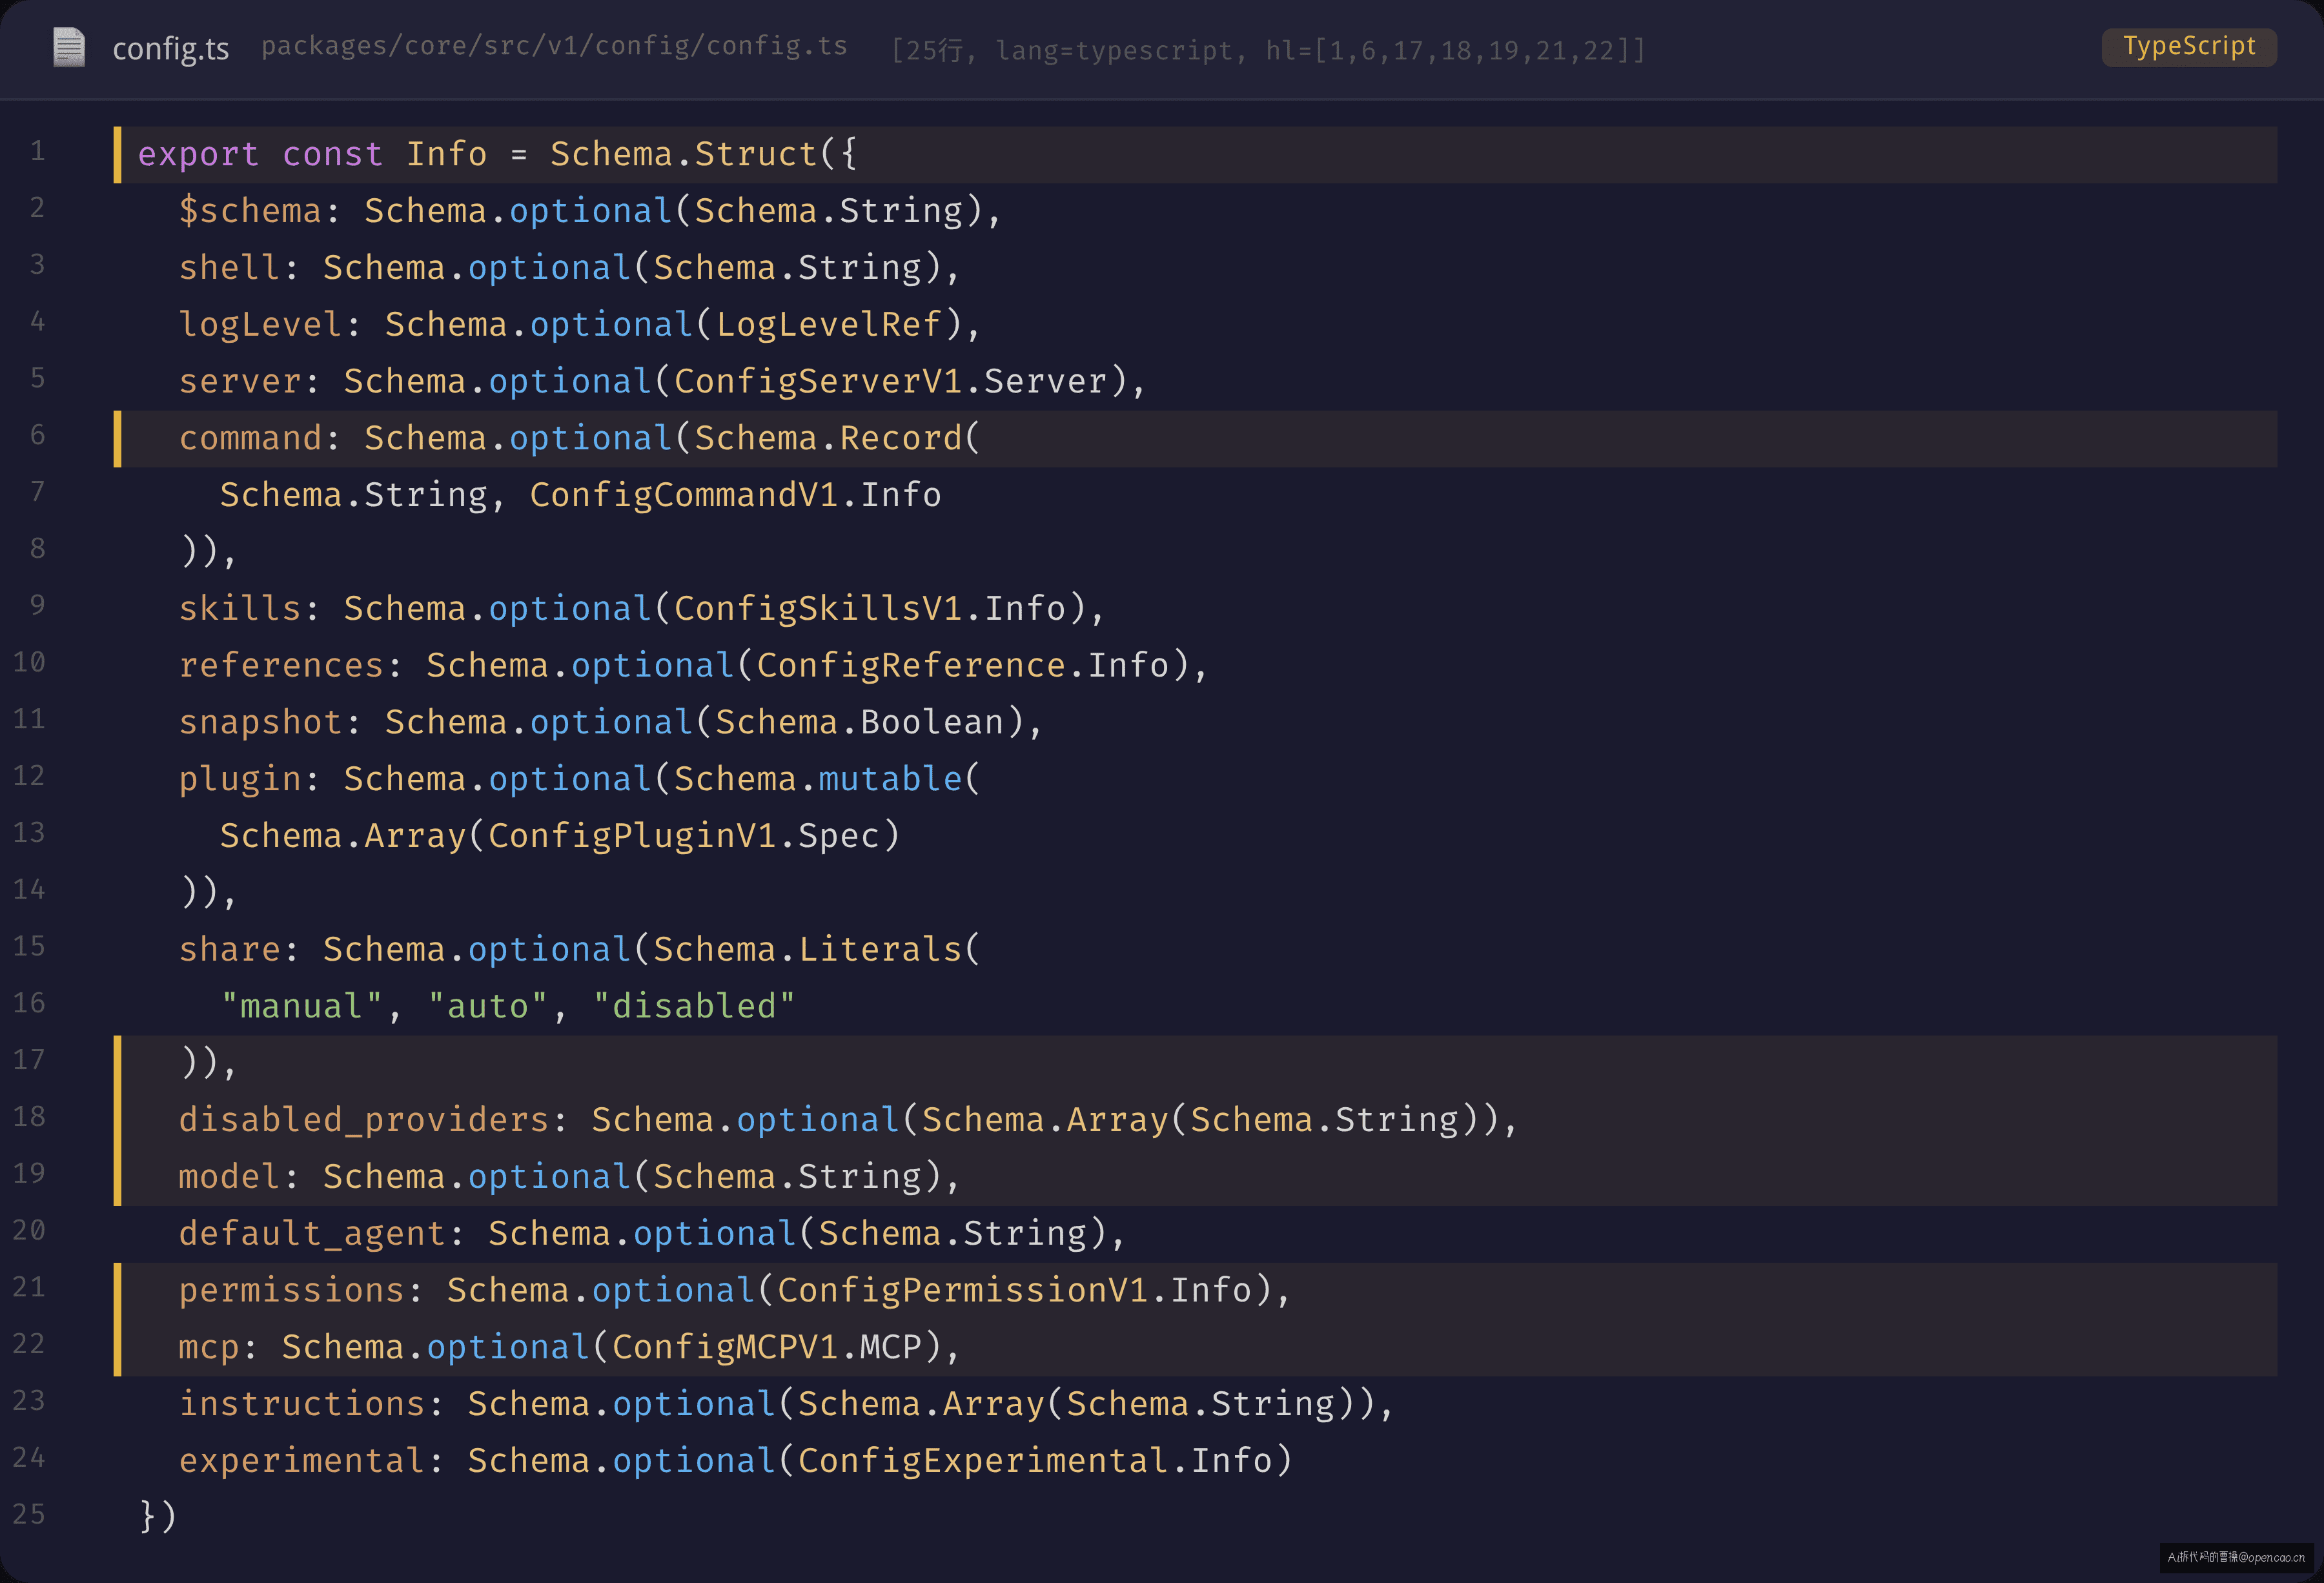Viewport: 2324px width, 1583px height.
Task: Click the 'experimental' property name
Action: pos(302,1461)
